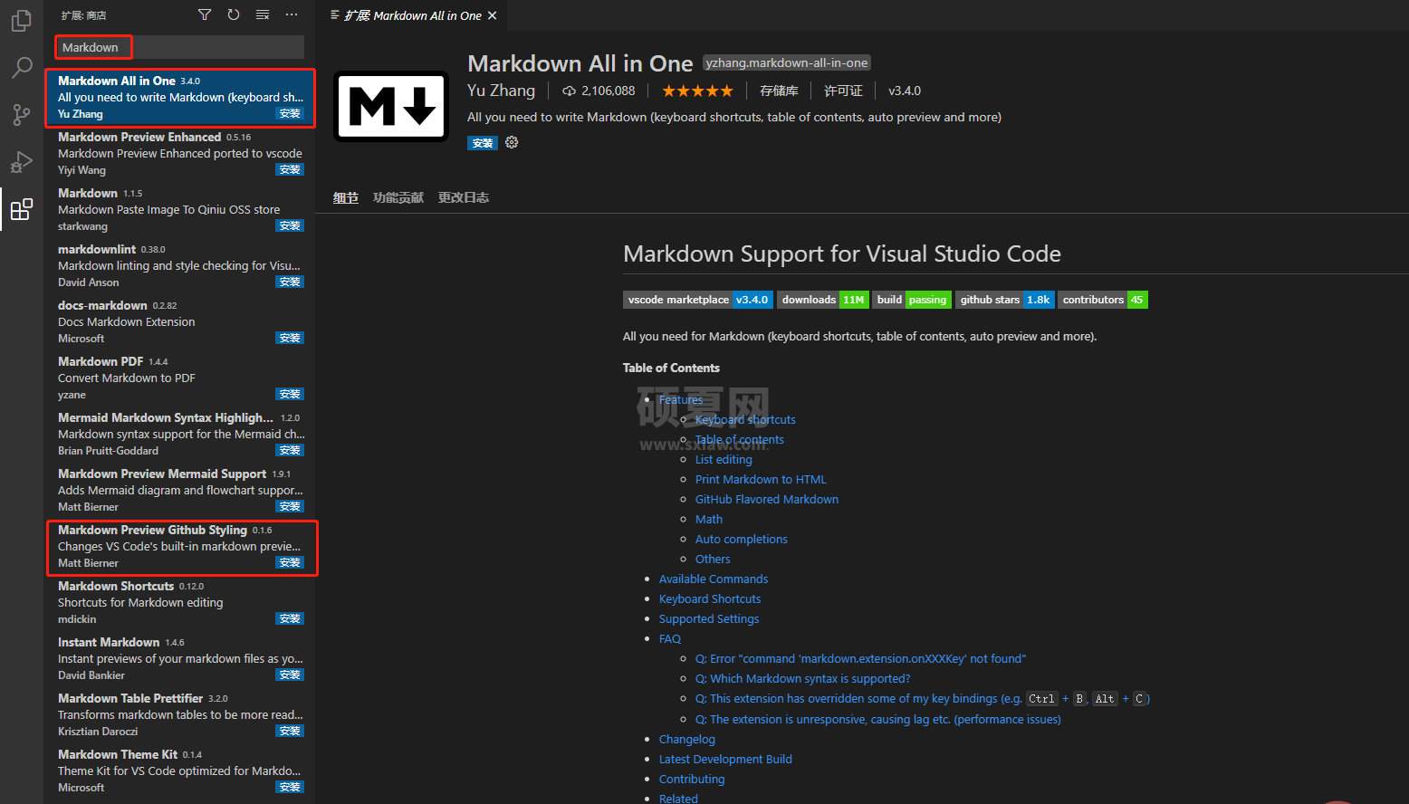
Task: Select the 细节 details tab
Action: [346, 197]
